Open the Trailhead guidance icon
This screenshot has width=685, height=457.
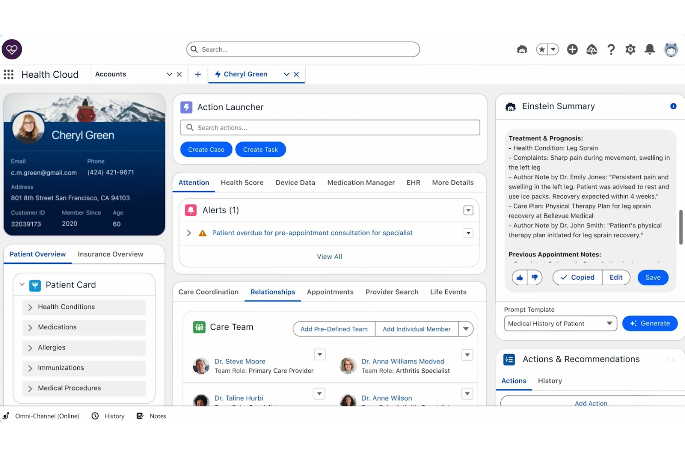pos(592,50)
